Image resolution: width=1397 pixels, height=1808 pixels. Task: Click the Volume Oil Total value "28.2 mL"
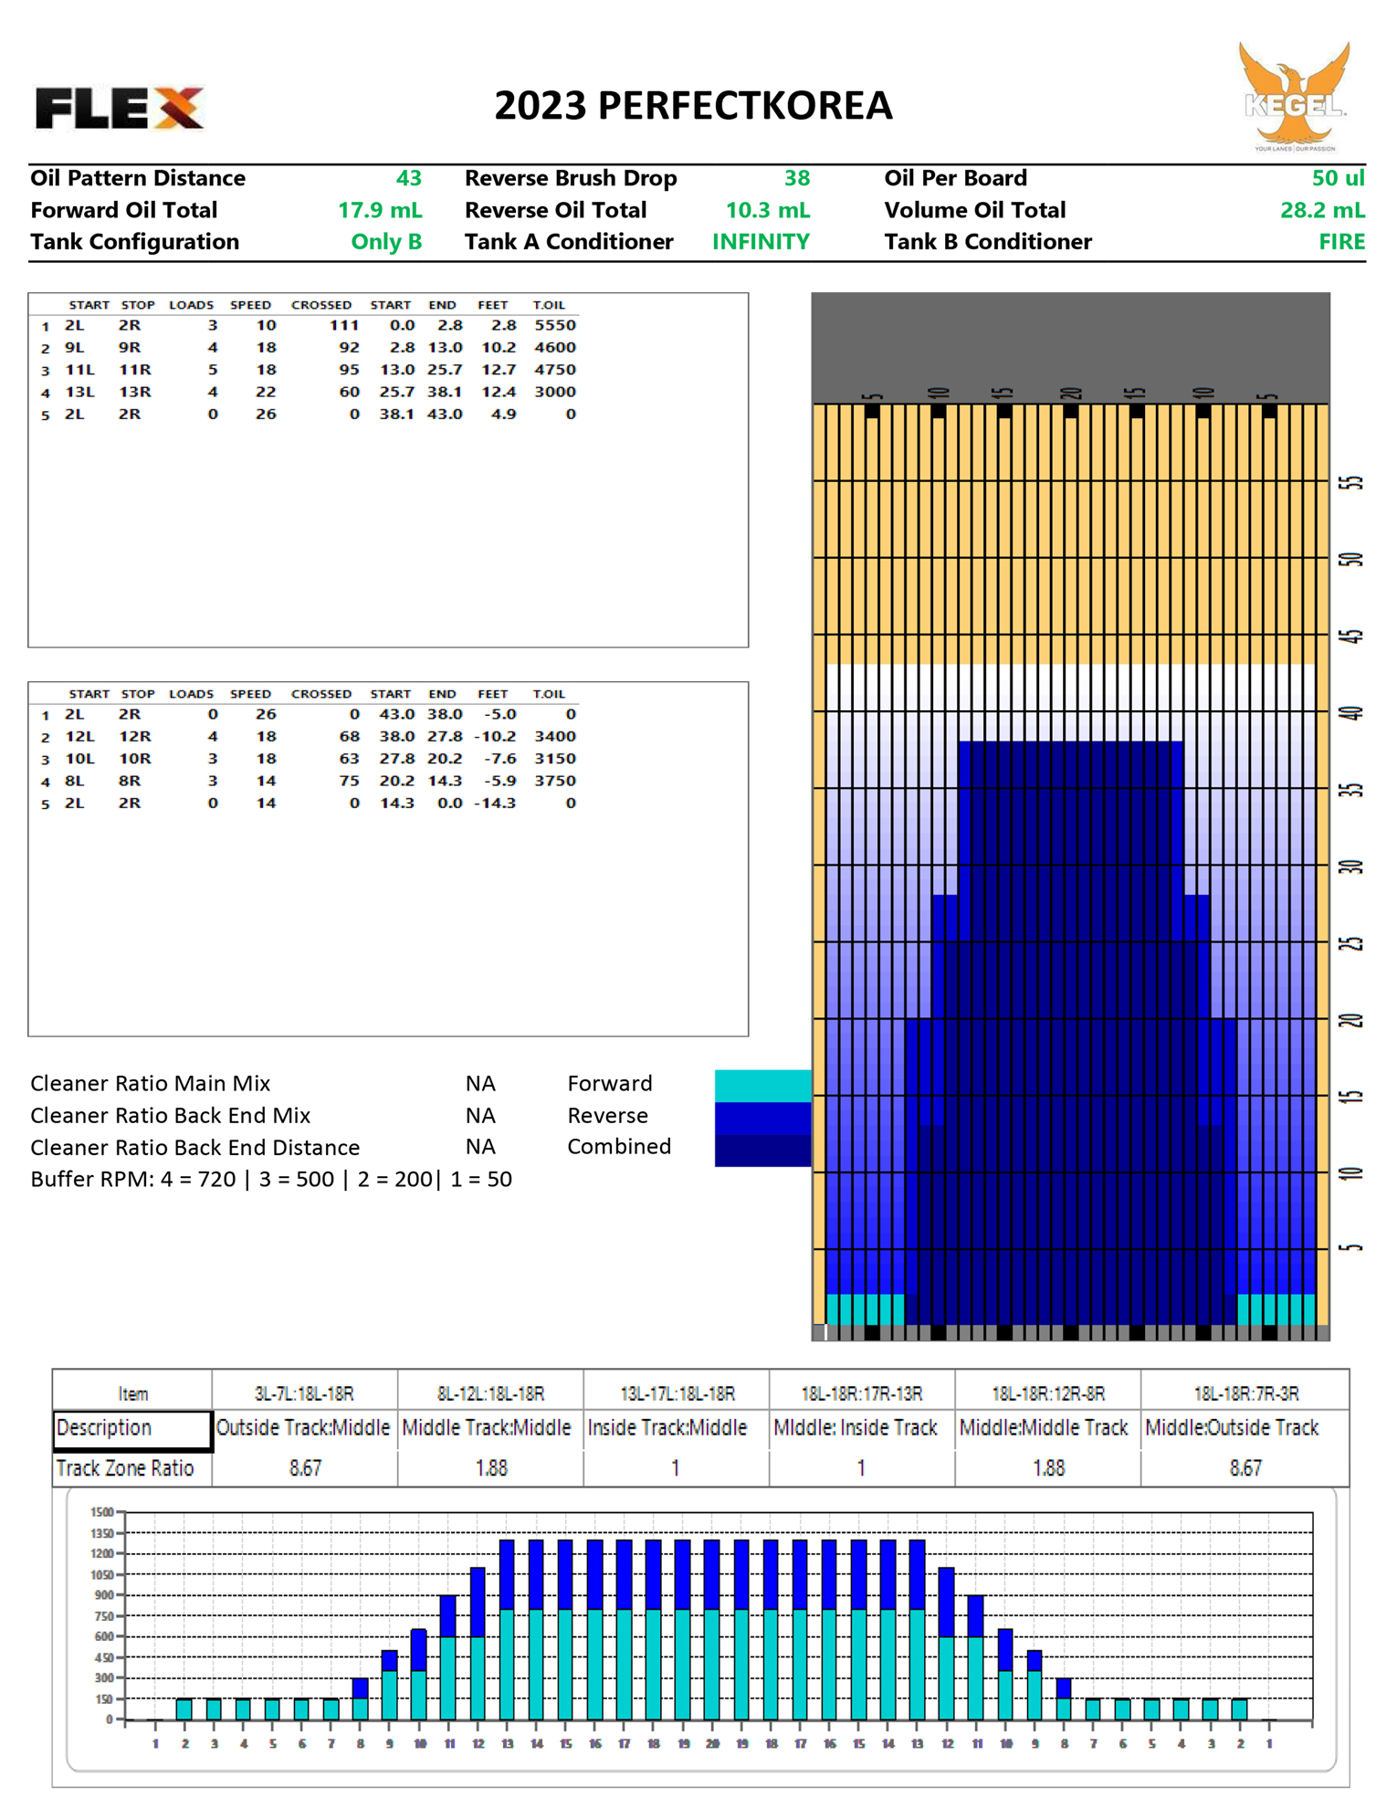tap(1322, 210)
